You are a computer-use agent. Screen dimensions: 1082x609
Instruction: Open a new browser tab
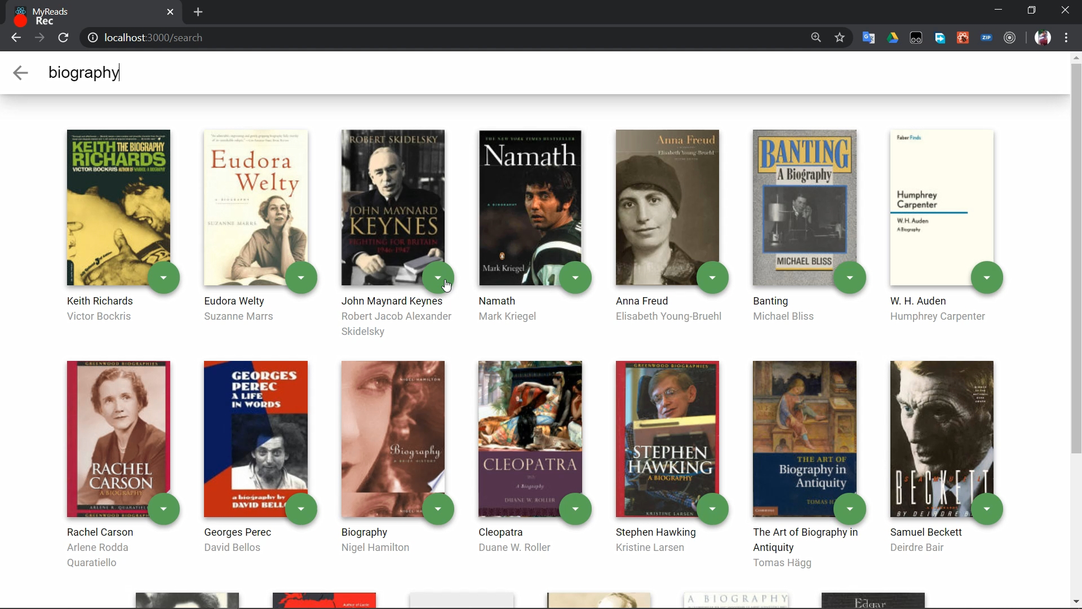(x=198, y=12)
